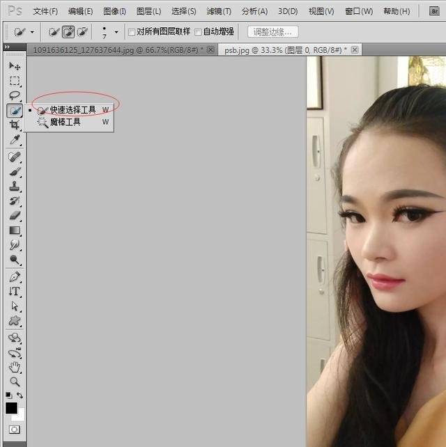The image size is (446, 447).
Task: Open the 编辑(E) menu
Action: 80,11
